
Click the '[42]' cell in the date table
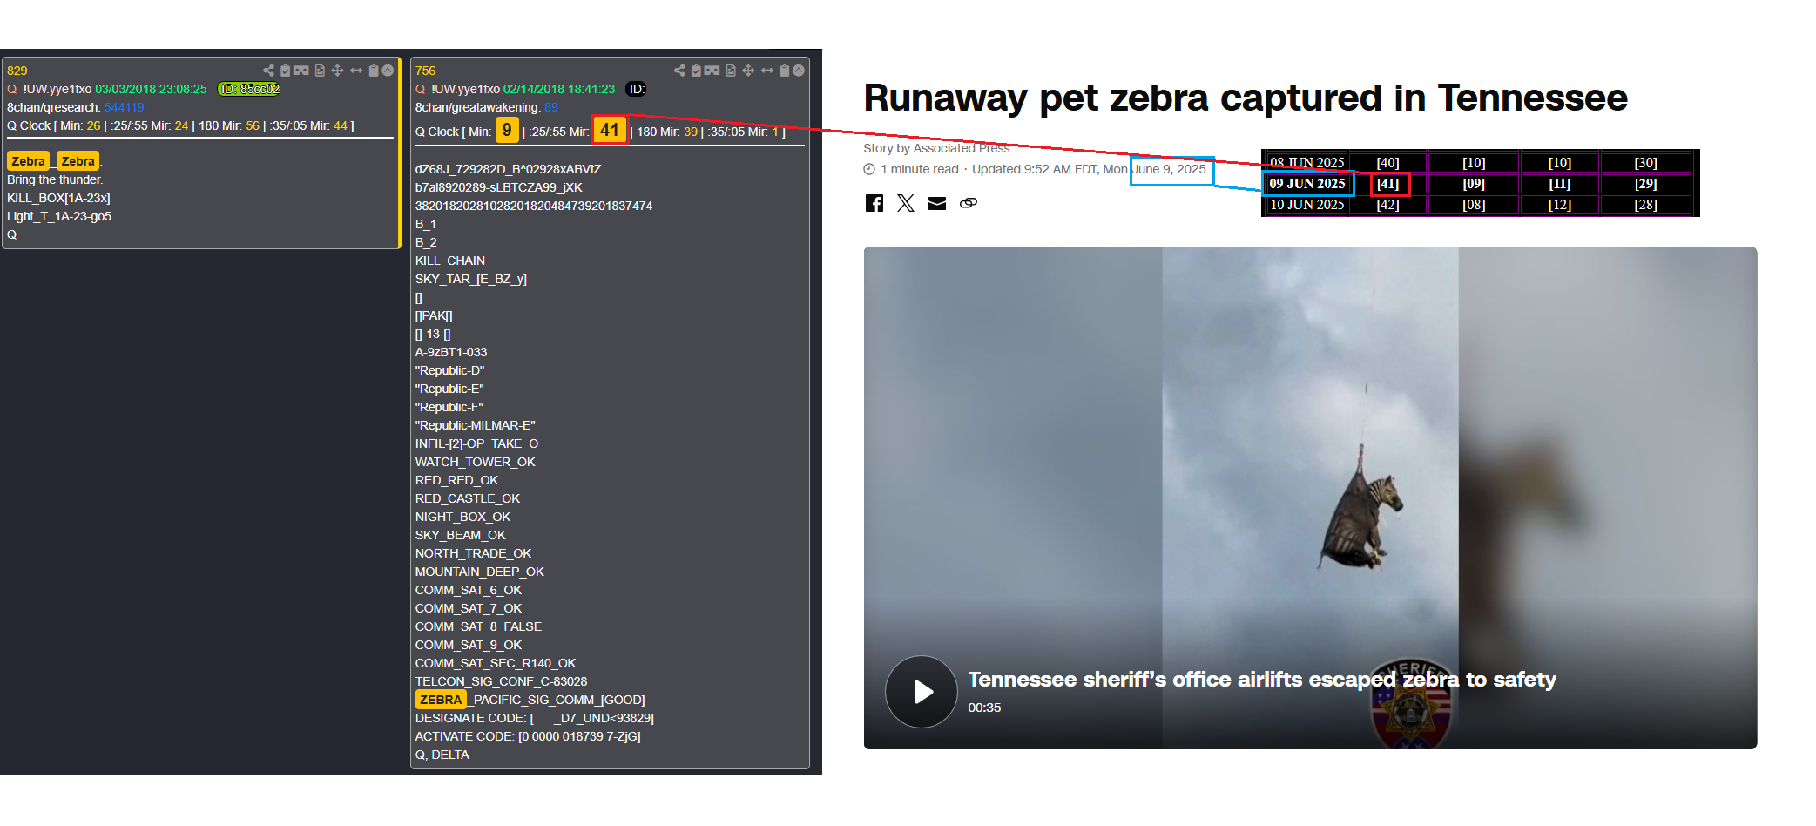pyautogui.click(x=1388, y=205)
